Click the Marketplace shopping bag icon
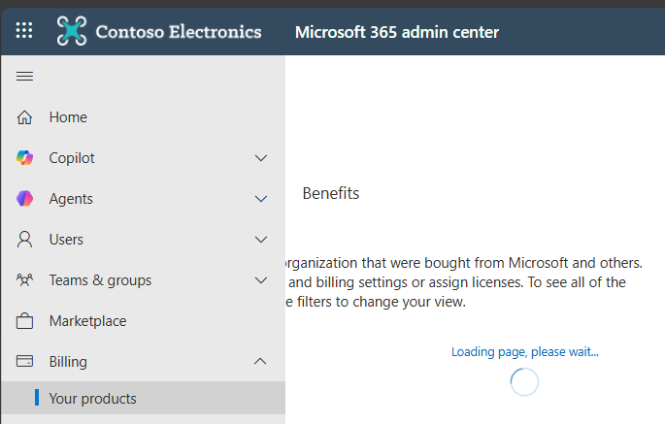Image resolution: width=665 pixels, height=424 pixels. pyautogui.click(x=25, y=321)
